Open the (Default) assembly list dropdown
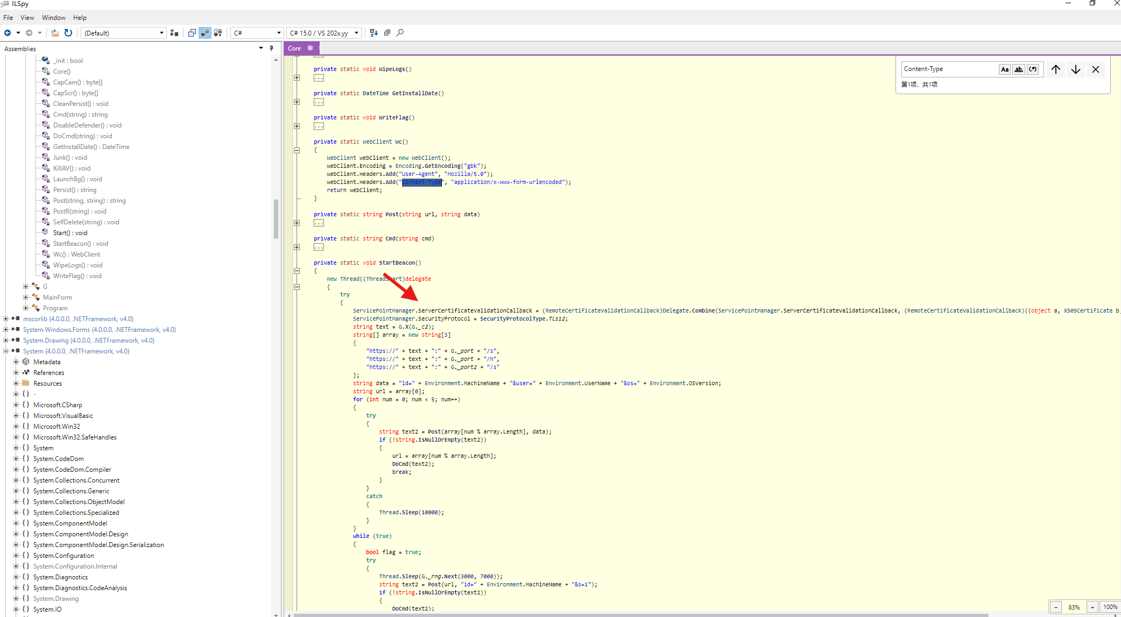This screenshot has height=617, width=1121. click(123, 33)
